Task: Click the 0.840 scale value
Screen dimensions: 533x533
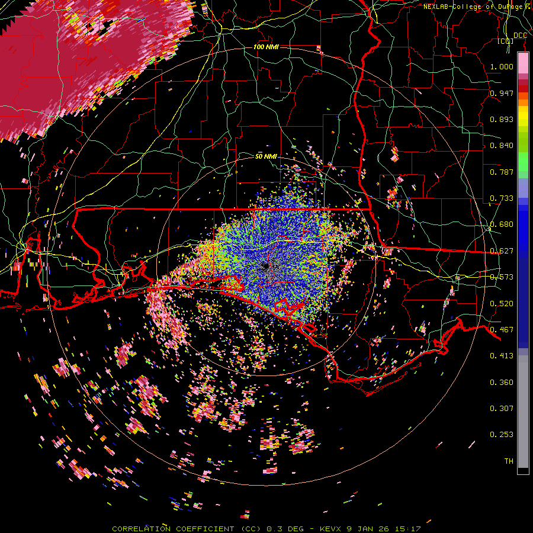Action: click(502, 146)
